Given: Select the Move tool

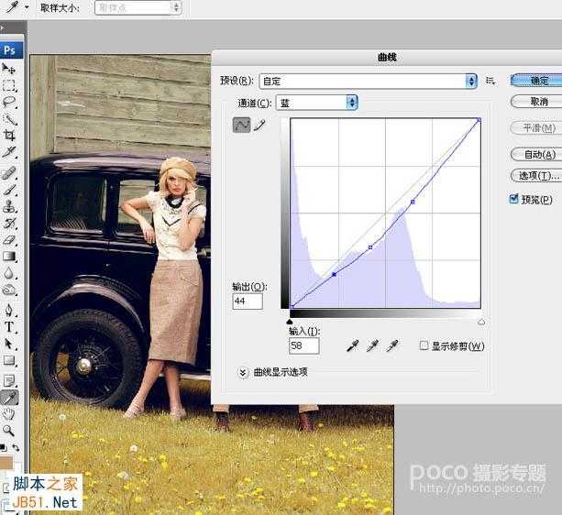Looking at the screenshot, I should 8,69.
